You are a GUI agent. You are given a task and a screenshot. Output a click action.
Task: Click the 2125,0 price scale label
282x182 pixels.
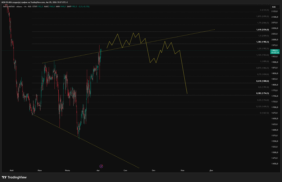[x=275, y=11]
